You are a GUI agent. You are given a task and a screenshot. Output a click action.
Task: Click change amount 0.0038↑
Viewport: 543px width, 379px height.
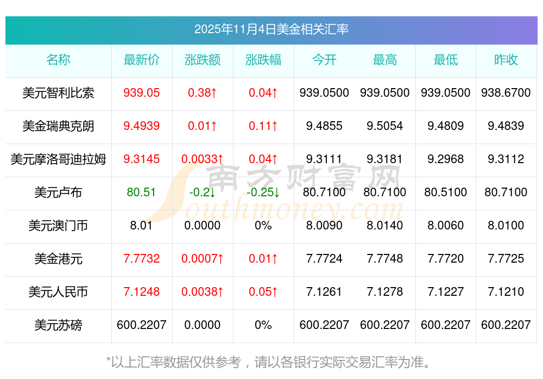(202, 291)
